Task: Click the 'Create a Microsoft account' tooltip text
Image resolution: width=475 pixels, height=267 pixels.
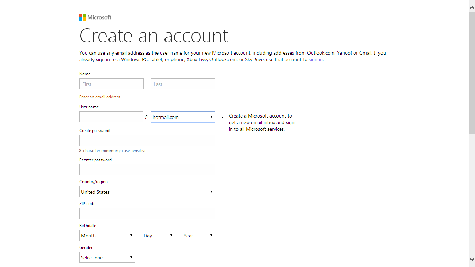Action: [261, 122]
